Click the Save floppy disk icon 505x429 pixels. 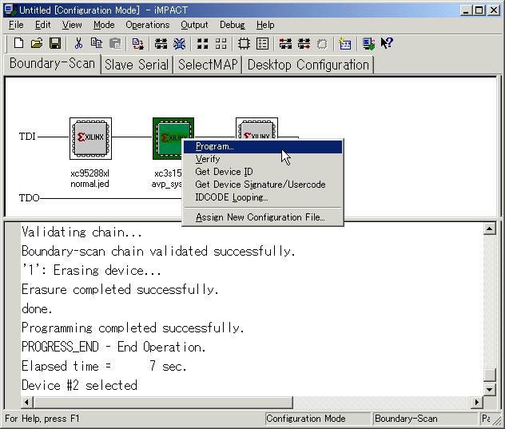tap(55, 43)
